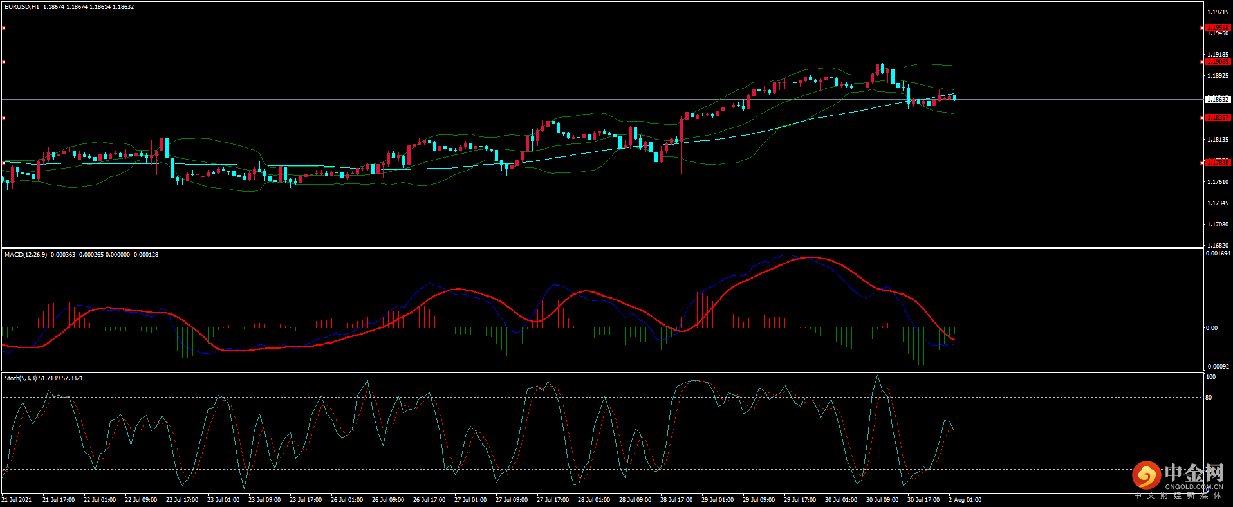Click the 28 Jul 17:00 time axis label
This screenshot has width=1233, height=507.
(x=676, y=500)
